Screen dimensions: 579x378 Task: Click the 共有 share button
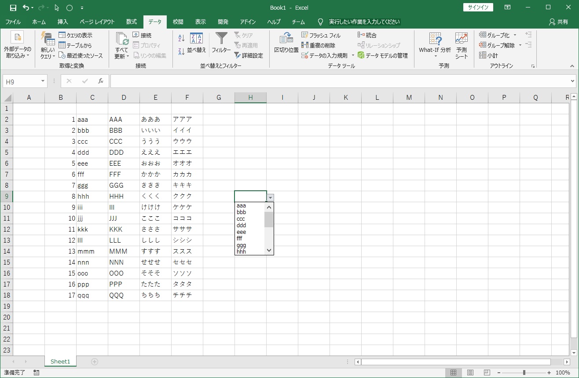(559, 22)
